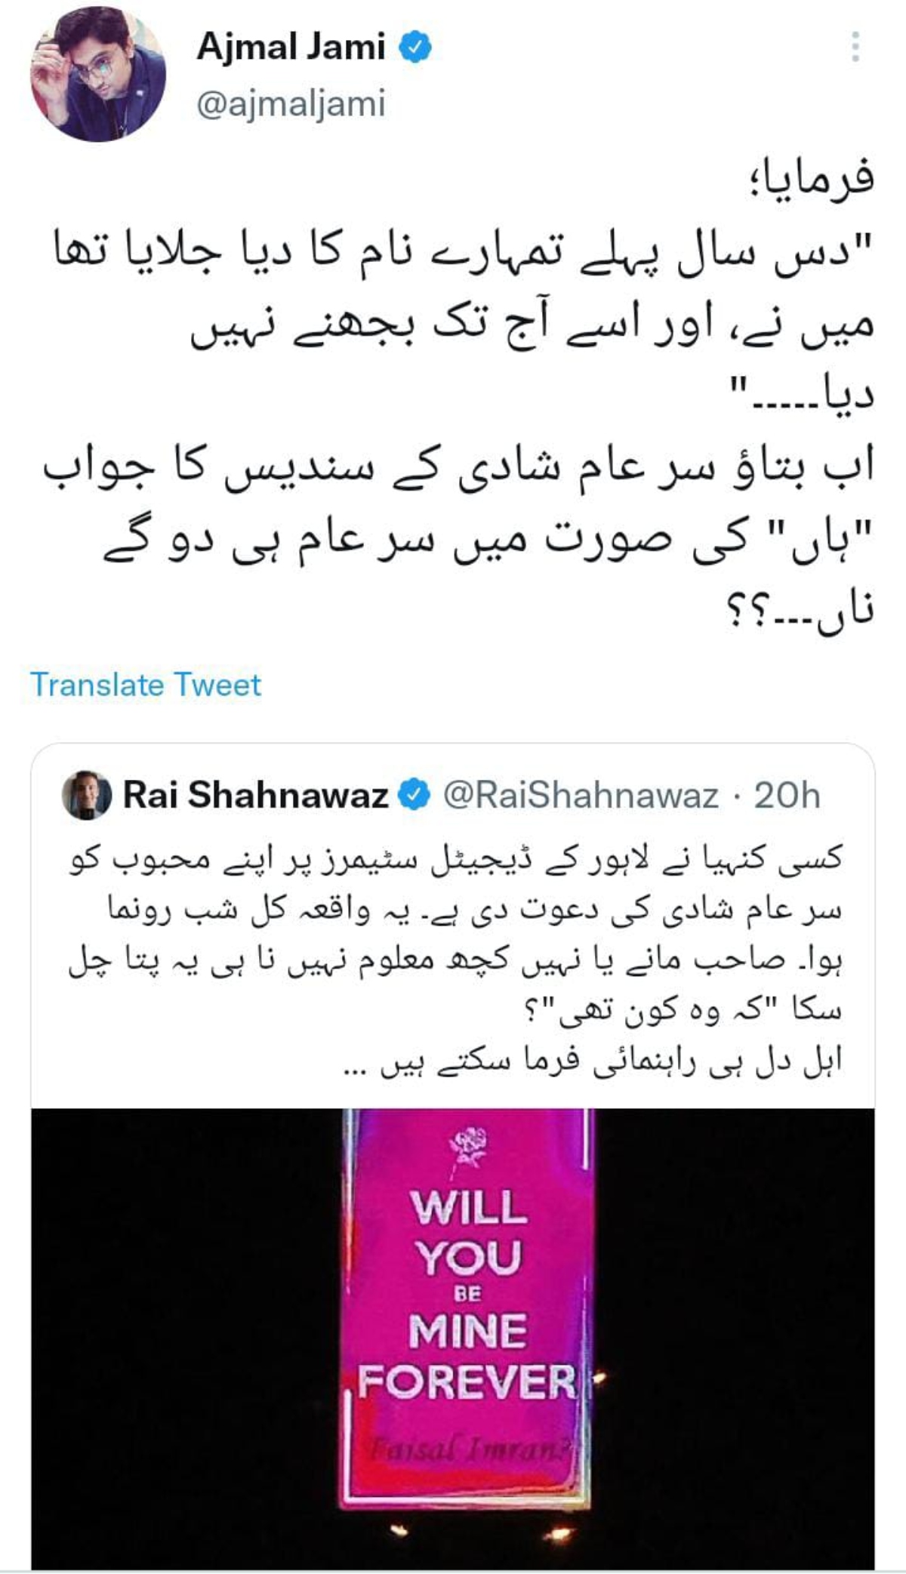Open Ajmal Jami's profile name

click(291, 48)
